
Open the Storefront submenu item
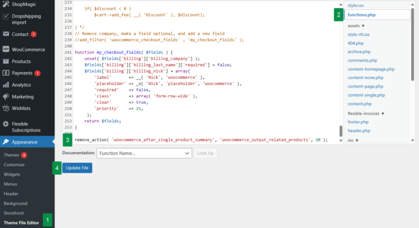tap(13, 213)
